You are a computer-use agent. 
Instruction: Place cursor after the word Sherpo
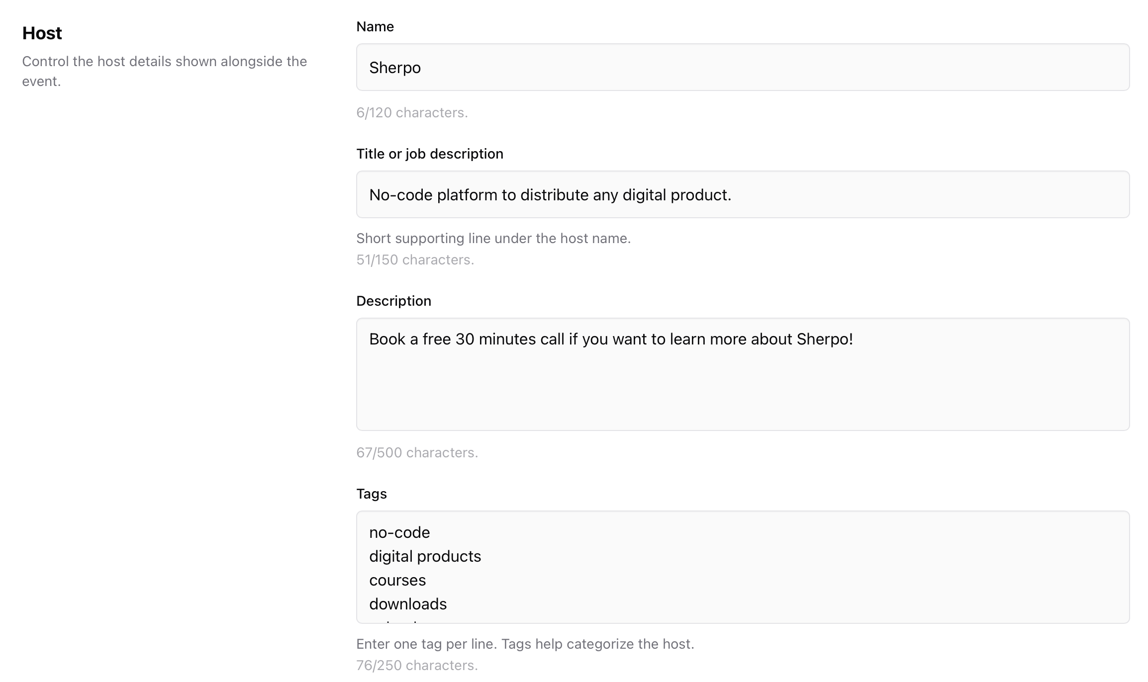click(422, 68)
